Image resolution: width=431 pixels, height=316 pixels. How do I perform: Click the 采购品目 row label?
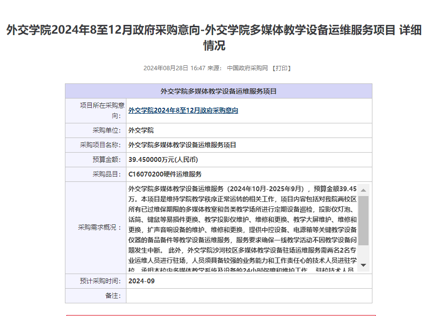pyautogui.click(x=106, y=174)
